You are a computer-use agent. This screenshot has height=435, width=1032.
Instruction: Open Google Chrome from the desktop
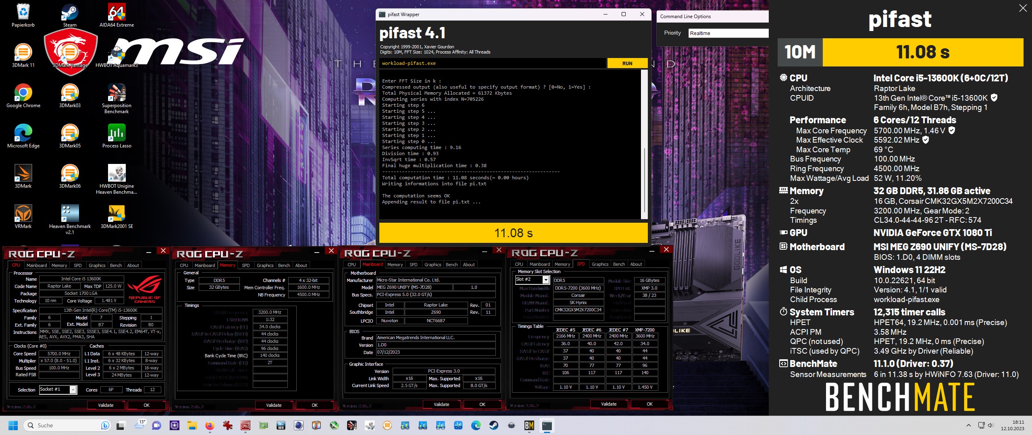tap(23, 96)
